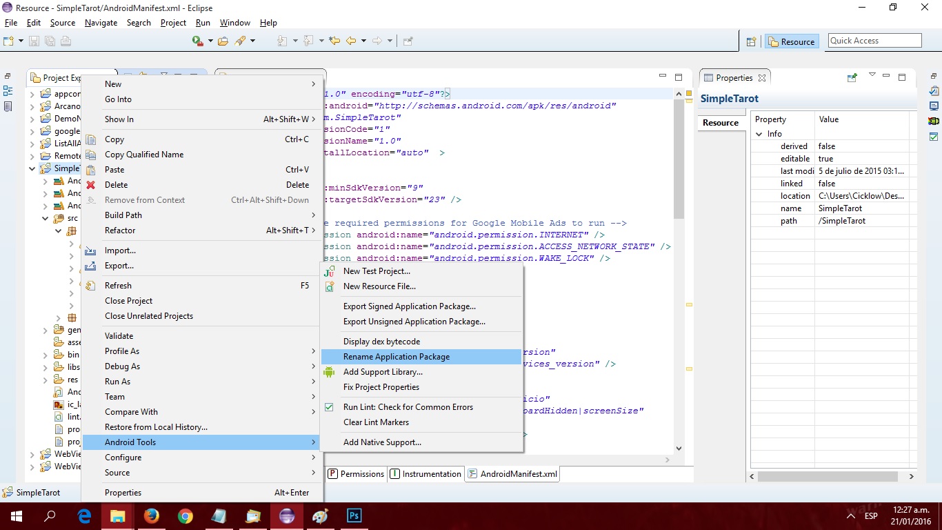
Task: Select Refresh in context menu
Action: pos(200,286)
